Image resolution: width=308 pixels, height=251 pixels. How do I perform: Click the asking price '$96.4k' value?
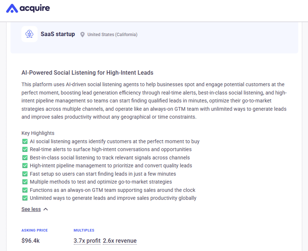click(x=31, y=241)
